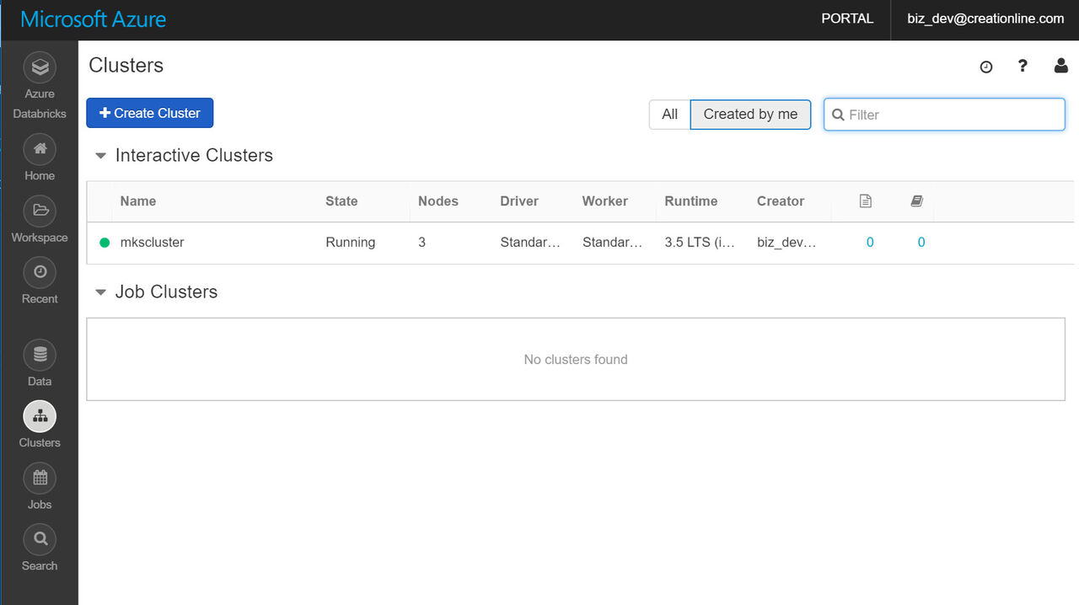The height and width of the screenshot is (605, 1079).
Task: Collapse the Job Clusters section
Action: point(100,292)
